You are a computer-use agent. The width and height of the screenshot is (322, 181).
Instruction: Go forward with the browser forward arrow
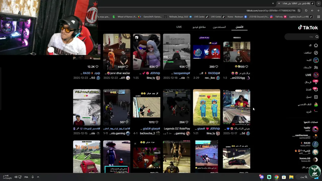pyautogui.click(x=318, y=11)
